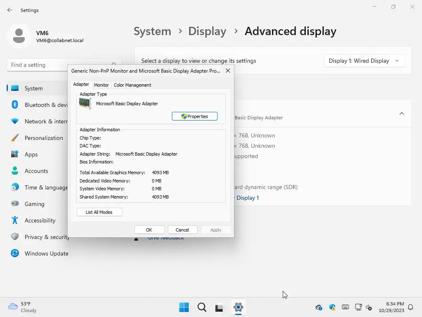Open the Accounts person icon

click(15, 170)
